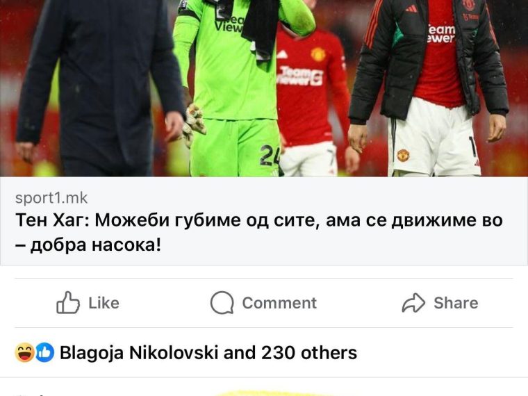
Task: Click the "Like" text label
Action: pyautogui.click(x=104, y=303)
